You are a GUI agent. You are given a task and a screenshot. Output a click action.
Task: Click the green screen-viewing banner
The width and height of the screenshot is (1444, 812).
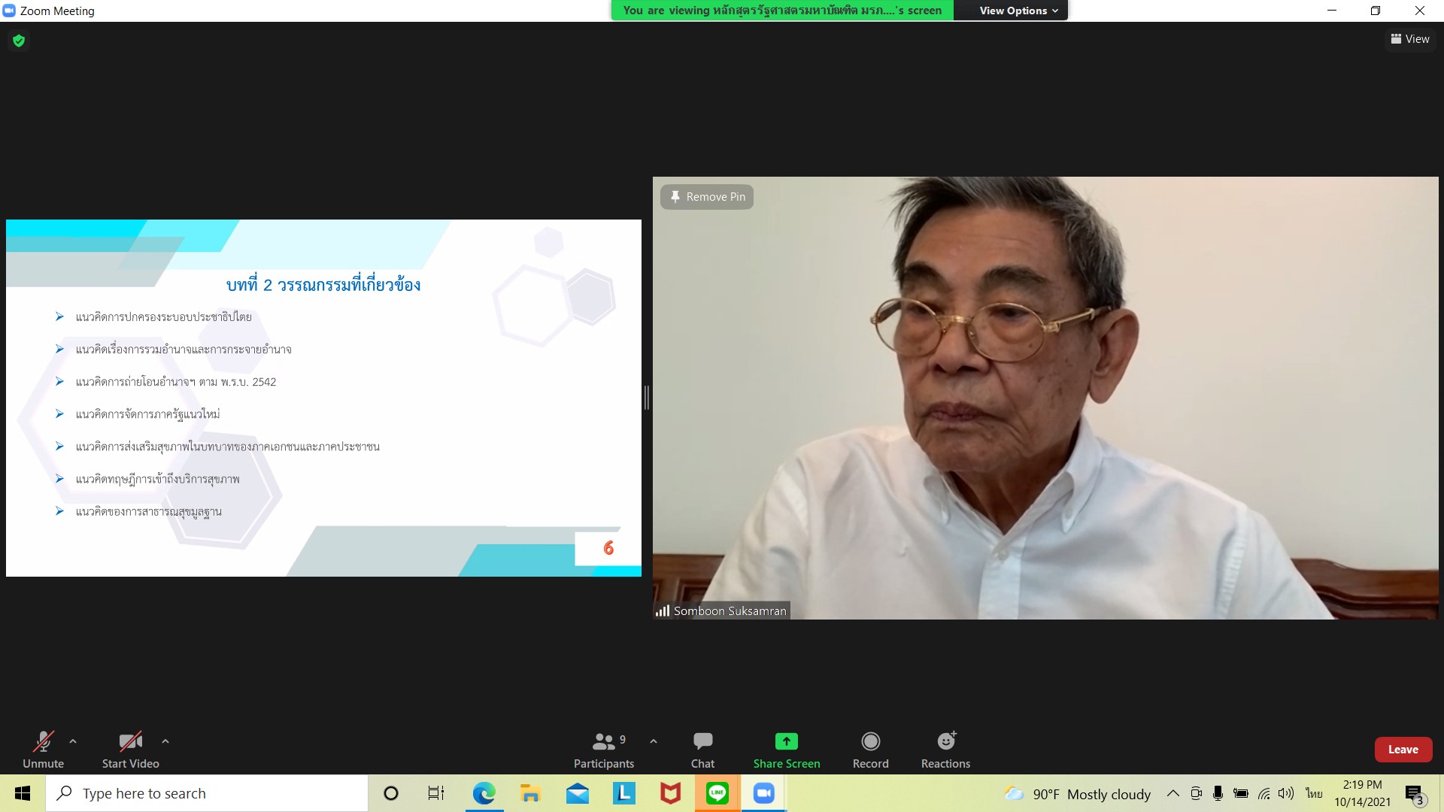(782, 11)
